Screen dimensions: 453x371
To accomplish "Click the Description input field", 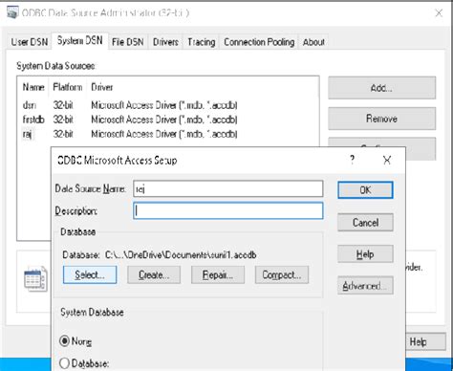I will pos(228,210).
